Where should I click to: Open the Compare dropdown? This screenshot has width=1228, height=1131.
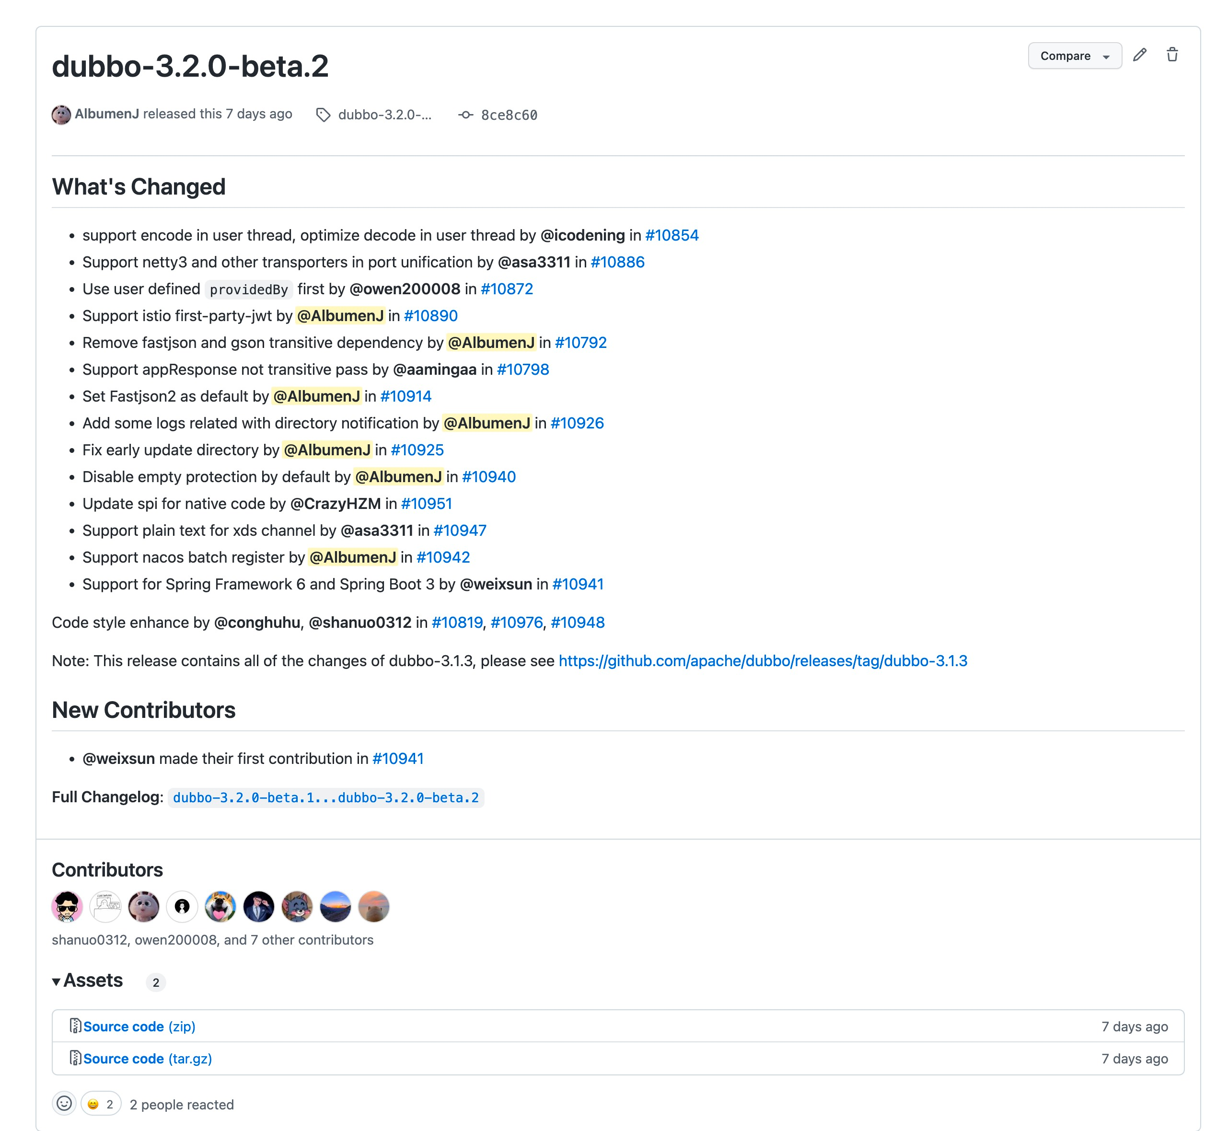tap(1074, 56)
